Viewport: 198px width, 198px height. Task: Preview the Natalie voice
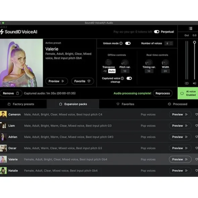click(x=180, y=171)
